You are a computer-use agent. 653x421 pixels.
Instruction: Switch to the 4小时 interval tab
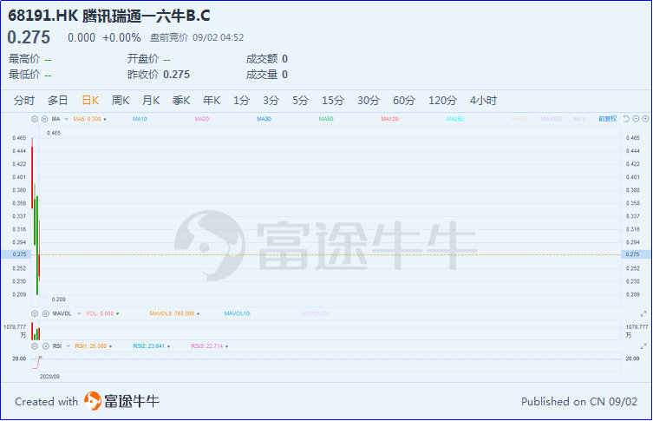point(483,101)
